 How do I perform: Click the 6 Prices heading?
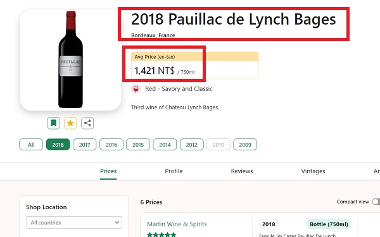click(151, 202)
